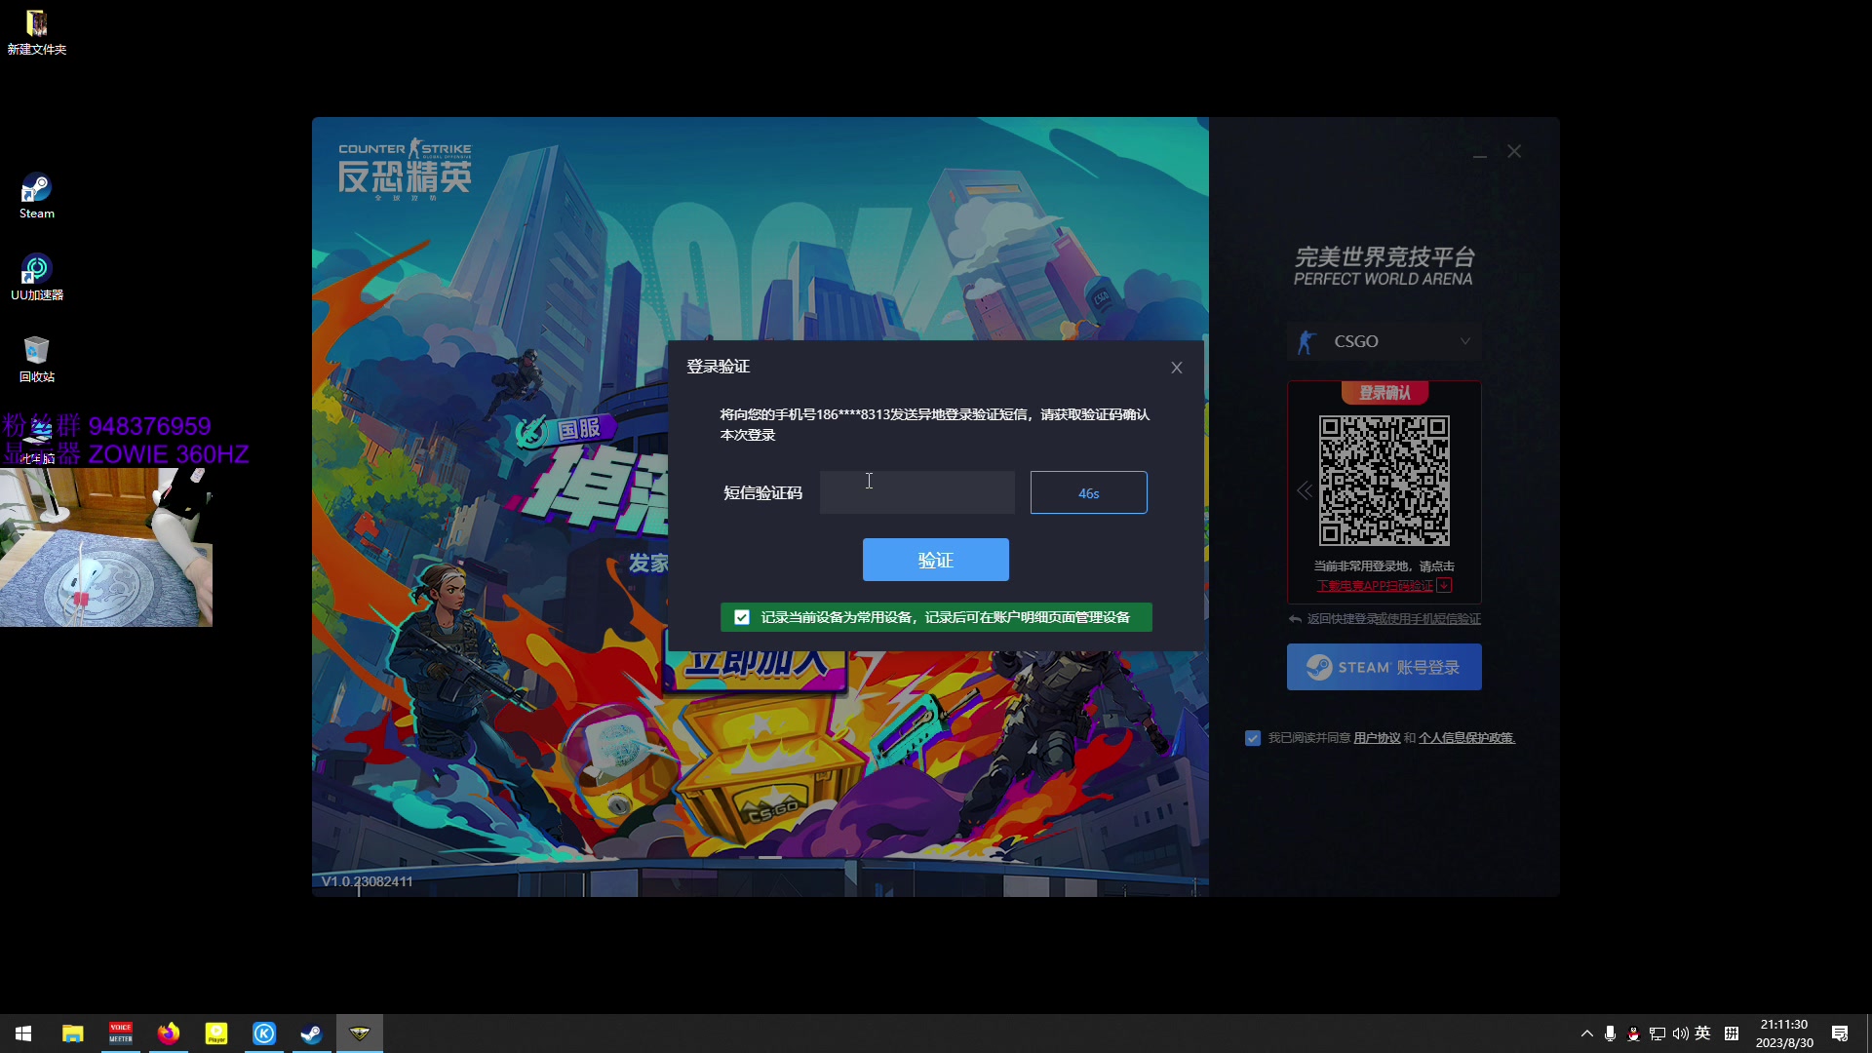The height and width of the screenshot is (1053, 1872).
Task: Open the yellow Player app in taskbar
Action: point(216,1033)
